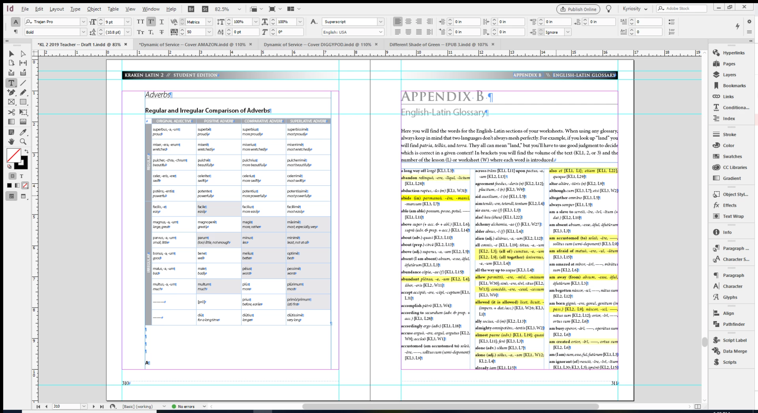Image resolution: width=758 pixels, height=413 pixels.
Task: Apply None using the red-slash swatch
Action: pos(25,185)
